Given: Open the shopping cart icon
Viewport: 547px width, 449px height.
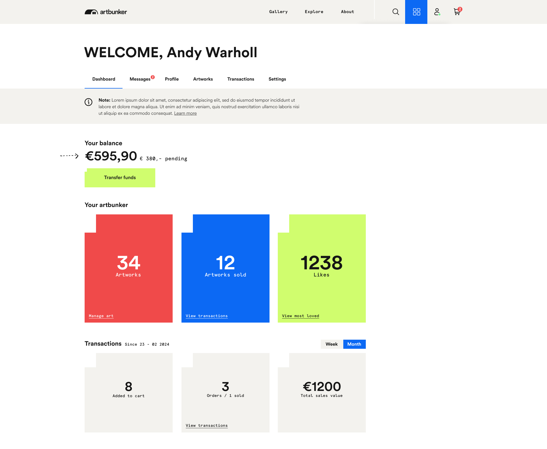Looking at the screenshot, I should click(457, 12).
